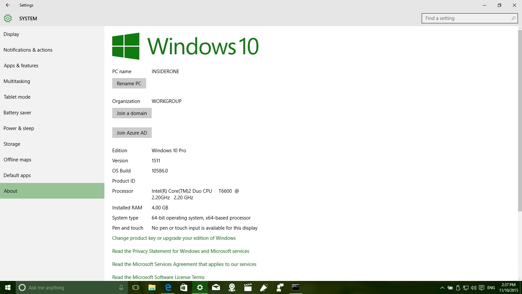This screenshot has width=522, height=294.
Task: Open Change product key or upgrade link
Action: [174, 238]
